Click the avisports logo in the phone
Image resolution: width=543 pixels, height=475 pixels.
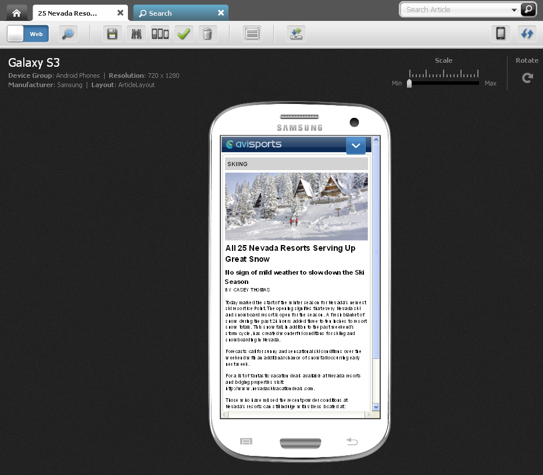(x=253, y=144)
